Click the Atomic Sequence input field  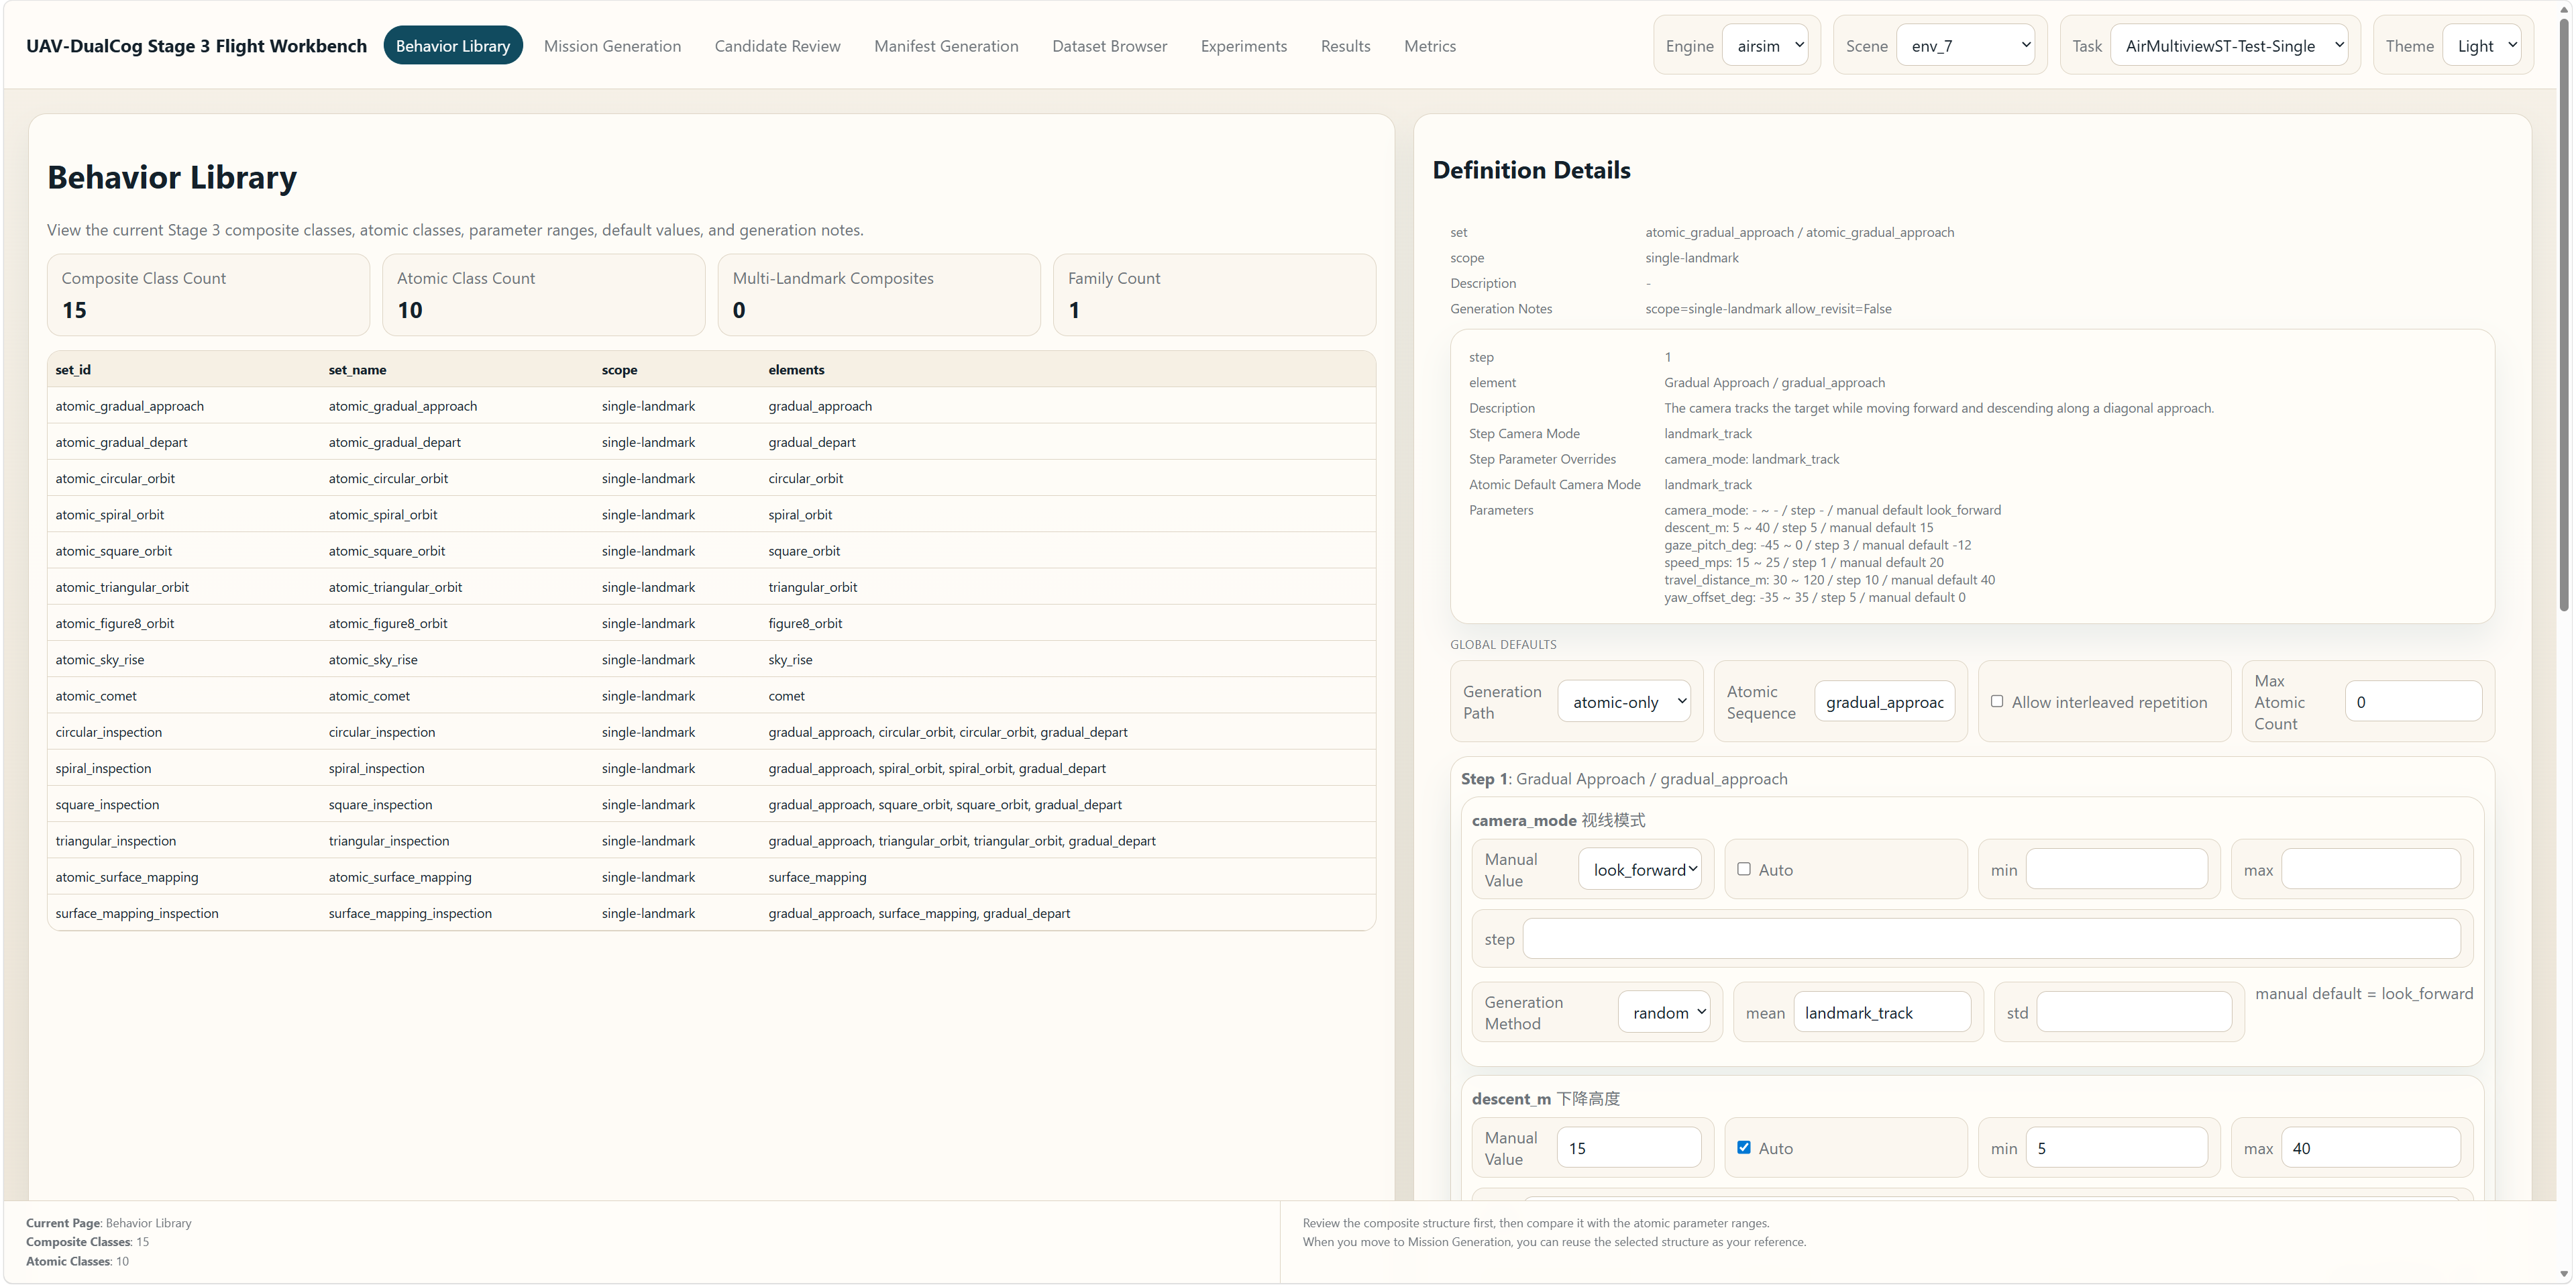1884,702
